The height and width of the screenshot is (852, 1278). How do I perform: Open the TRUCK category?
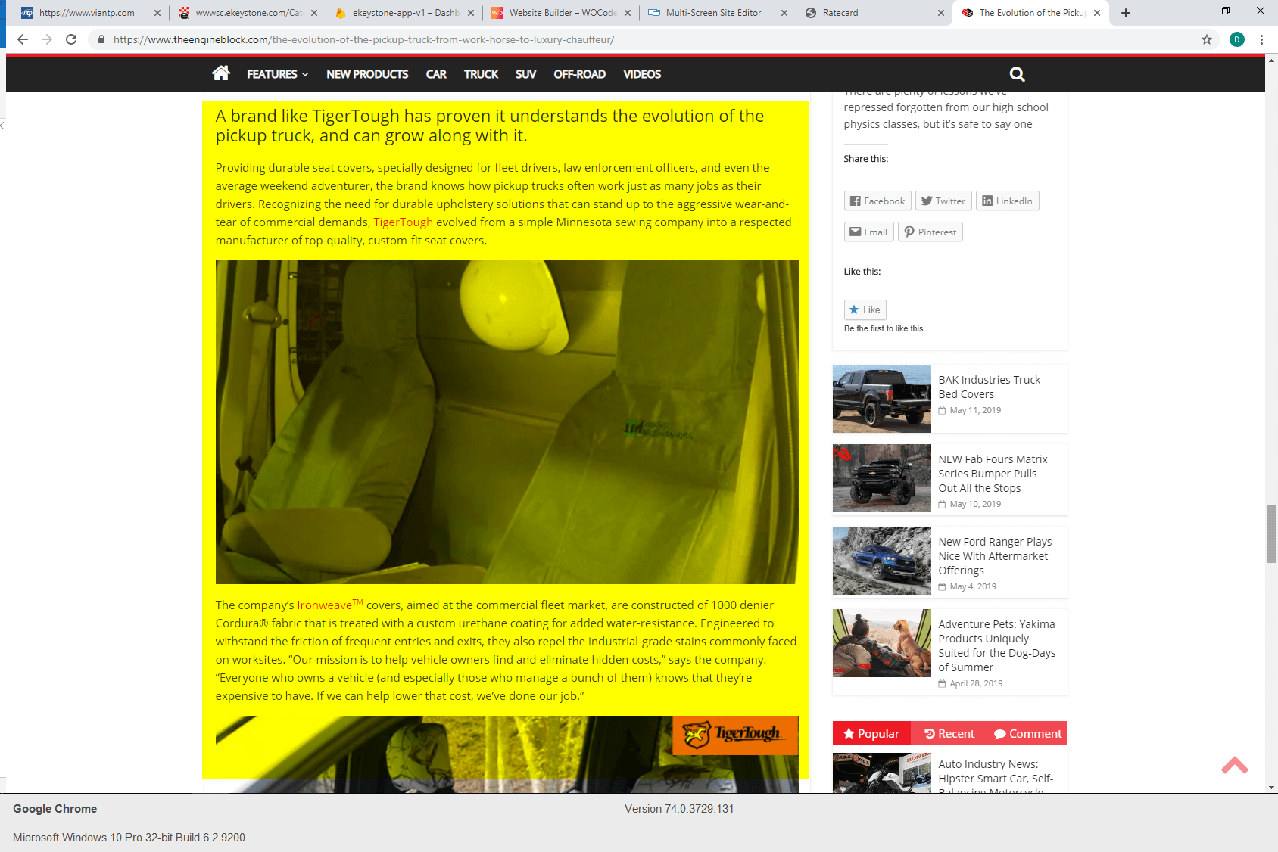click(481, 74)
